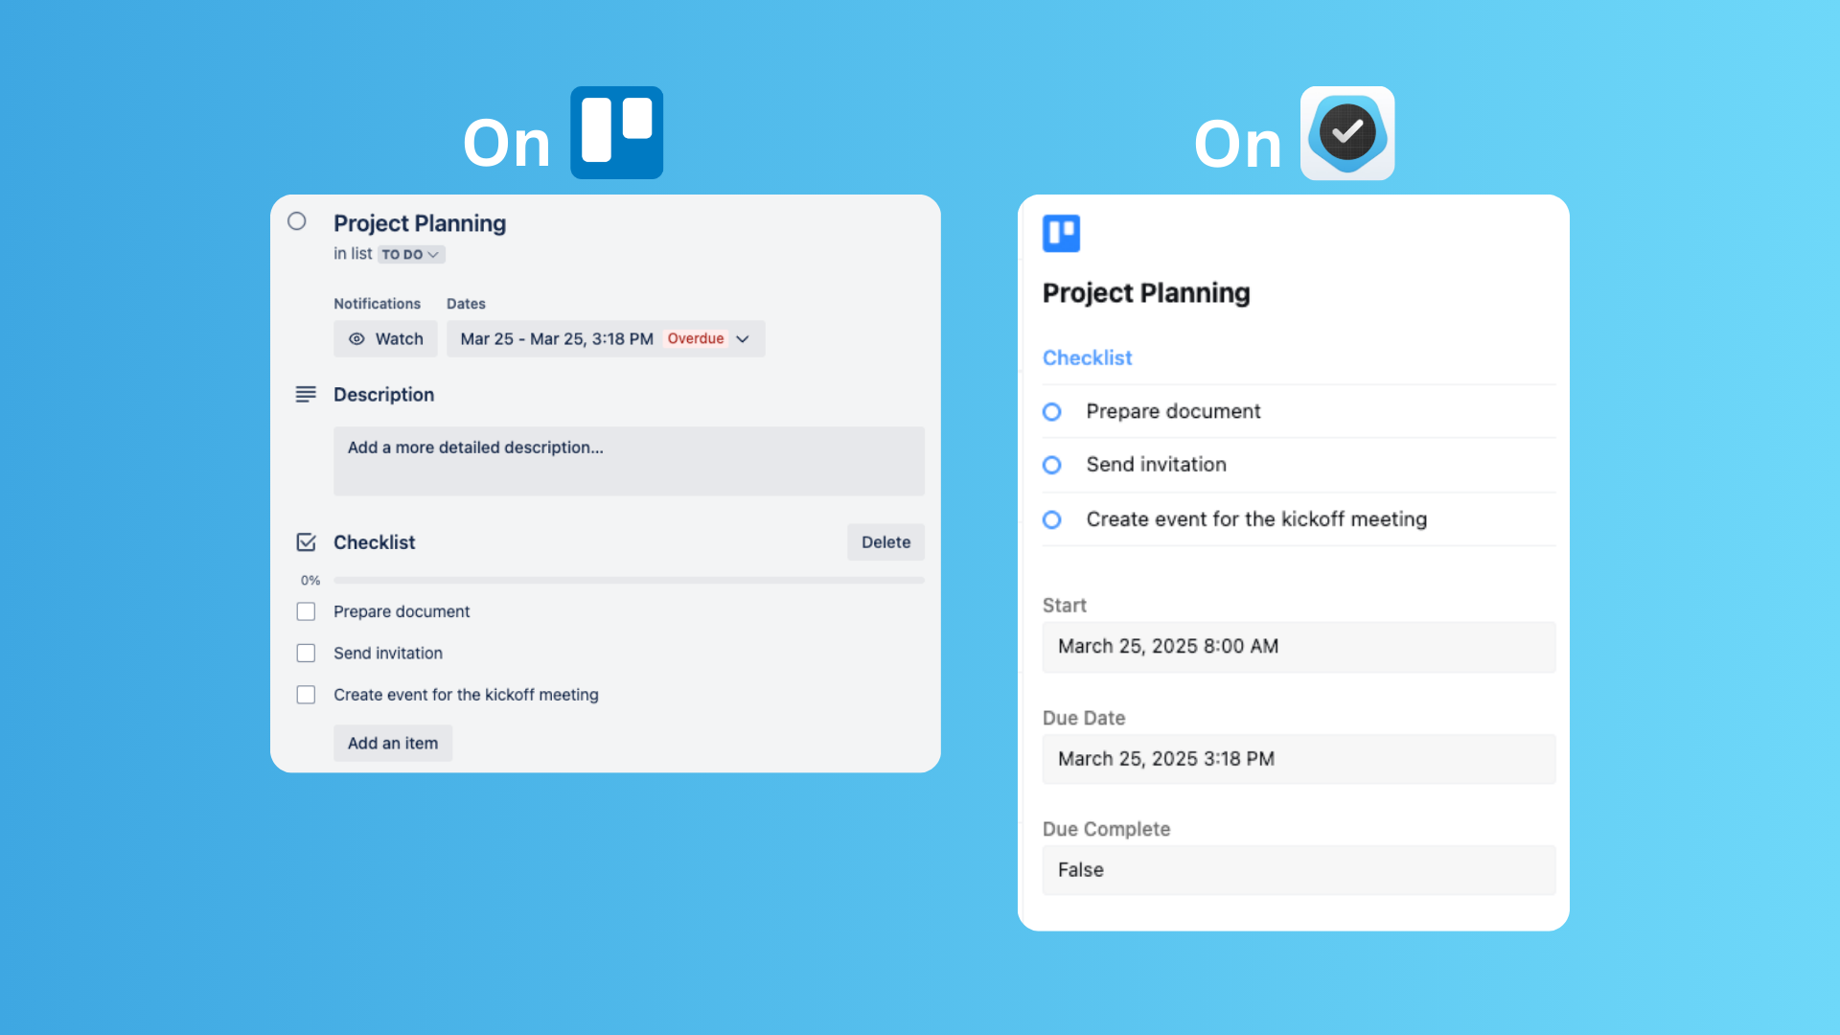Image resolution: width=1840 pixels, height=1035 pixels.
Task: Click the Description lines icon
Action: [306, 395]
